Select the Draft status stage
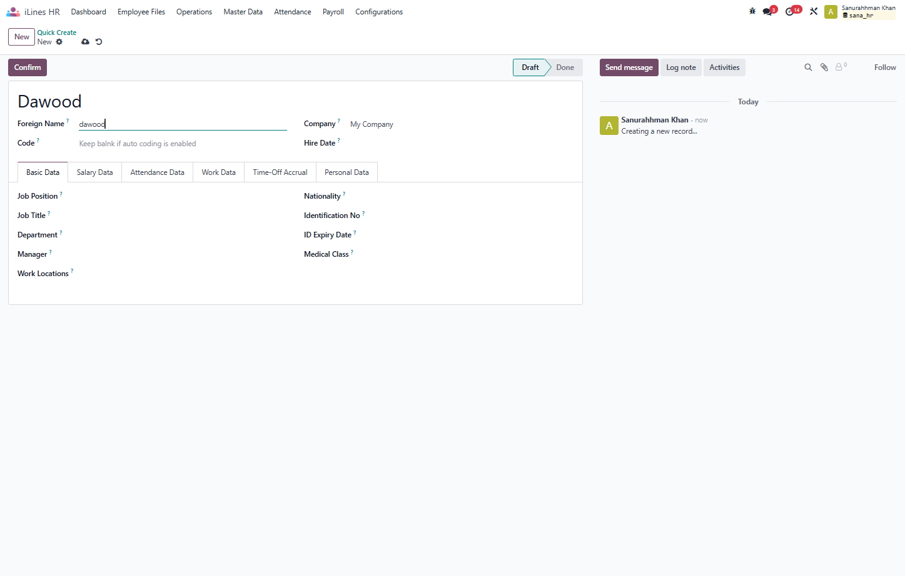The height and width of the screenshot is (576, 905). pyautogui.click(x=530, y=67)
